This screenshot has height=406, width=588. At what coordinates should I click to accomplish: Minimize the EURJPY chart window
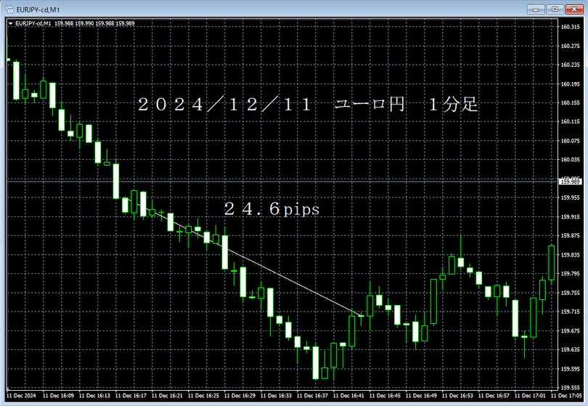(536, 9)
